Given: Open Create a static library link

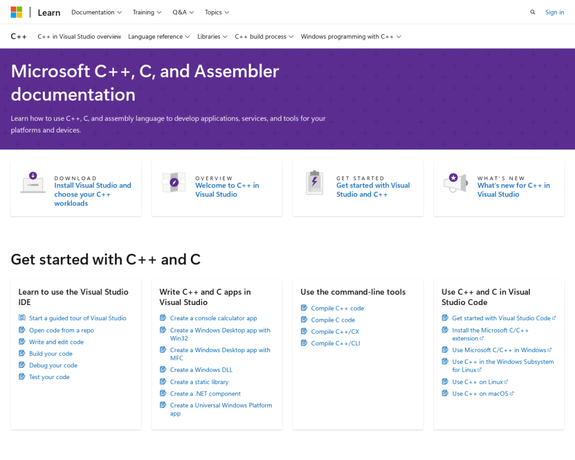Looking at the screenshot, I should tap(199, 382).
